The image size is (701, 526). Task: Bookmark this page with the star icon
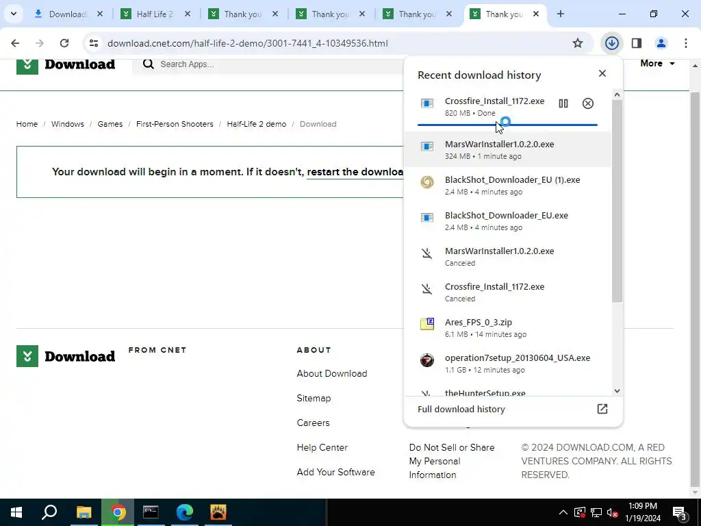(578, 43)
